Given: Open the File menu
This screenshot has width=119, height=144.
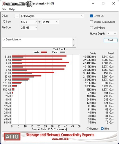Looking at the screenshot, I should click(4, 9).
